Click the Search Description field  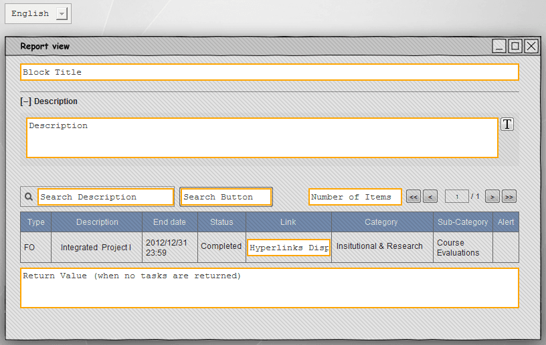point(106,197)
